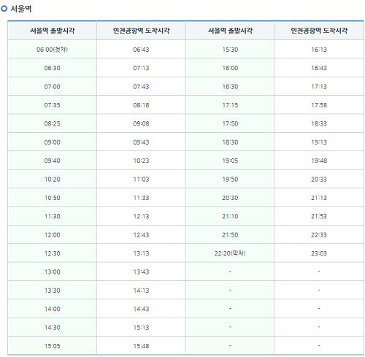Select the 09:43 arrival time
The image size is (365, 357).
(141, 142)
